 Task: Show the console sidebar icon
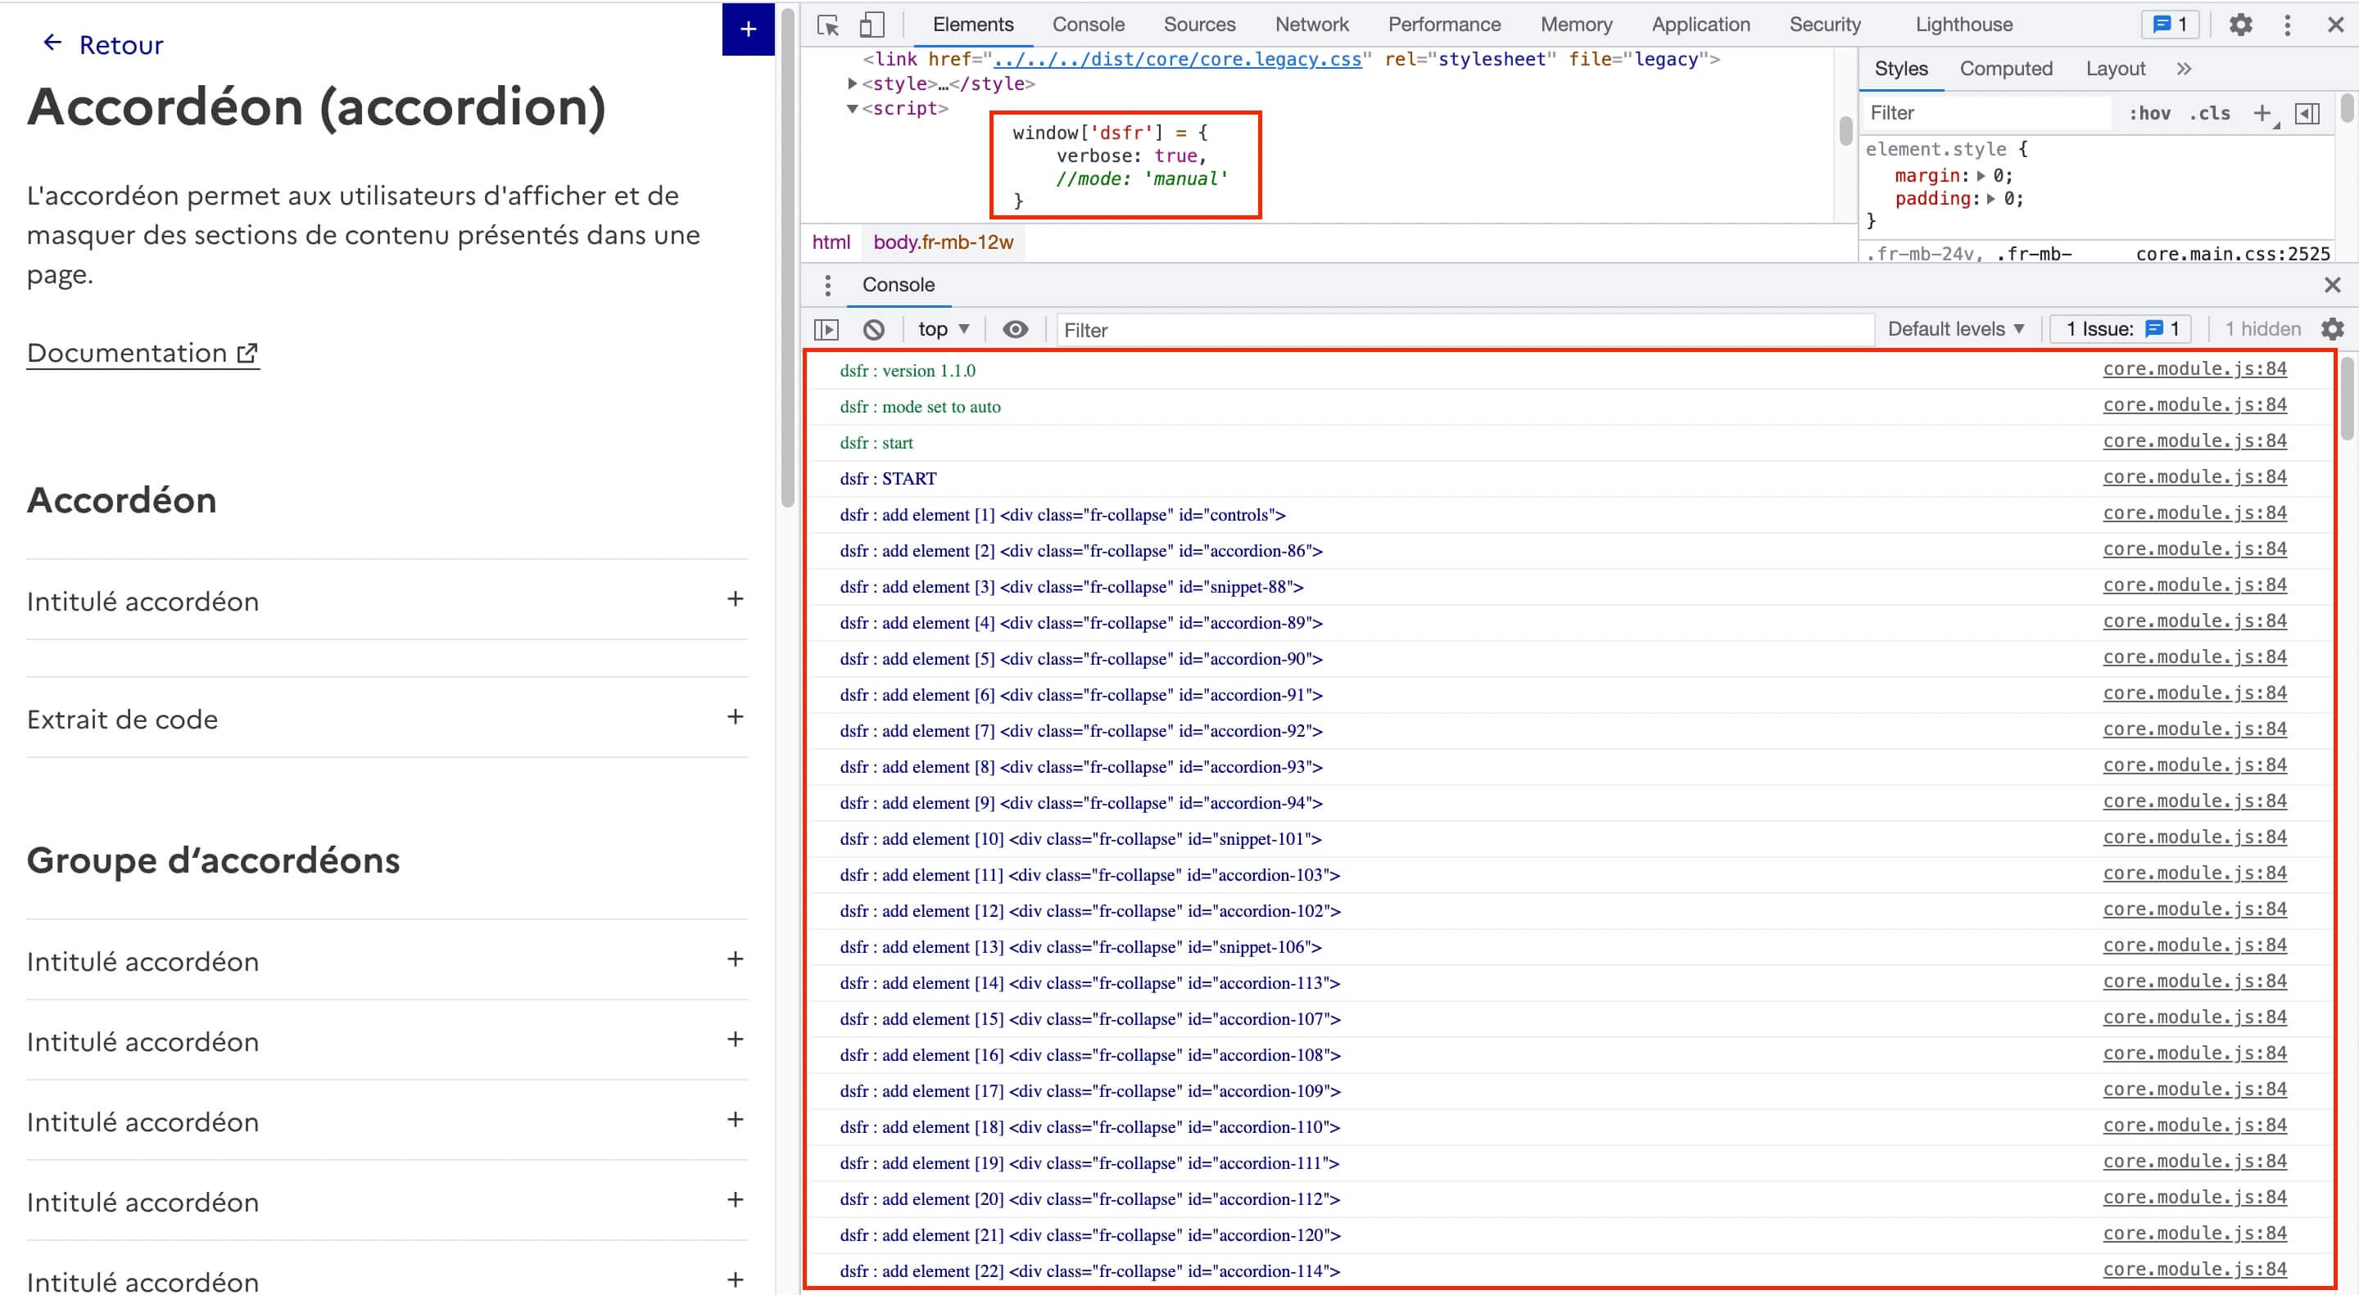coord(826,329)
